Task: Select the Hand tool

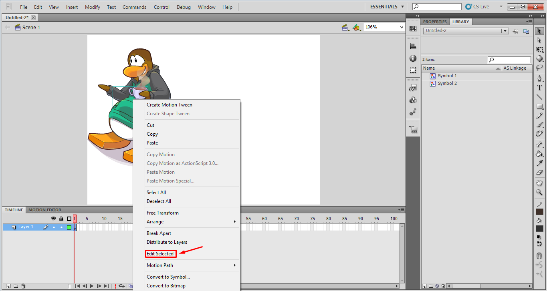Action: tap(539, 183)
